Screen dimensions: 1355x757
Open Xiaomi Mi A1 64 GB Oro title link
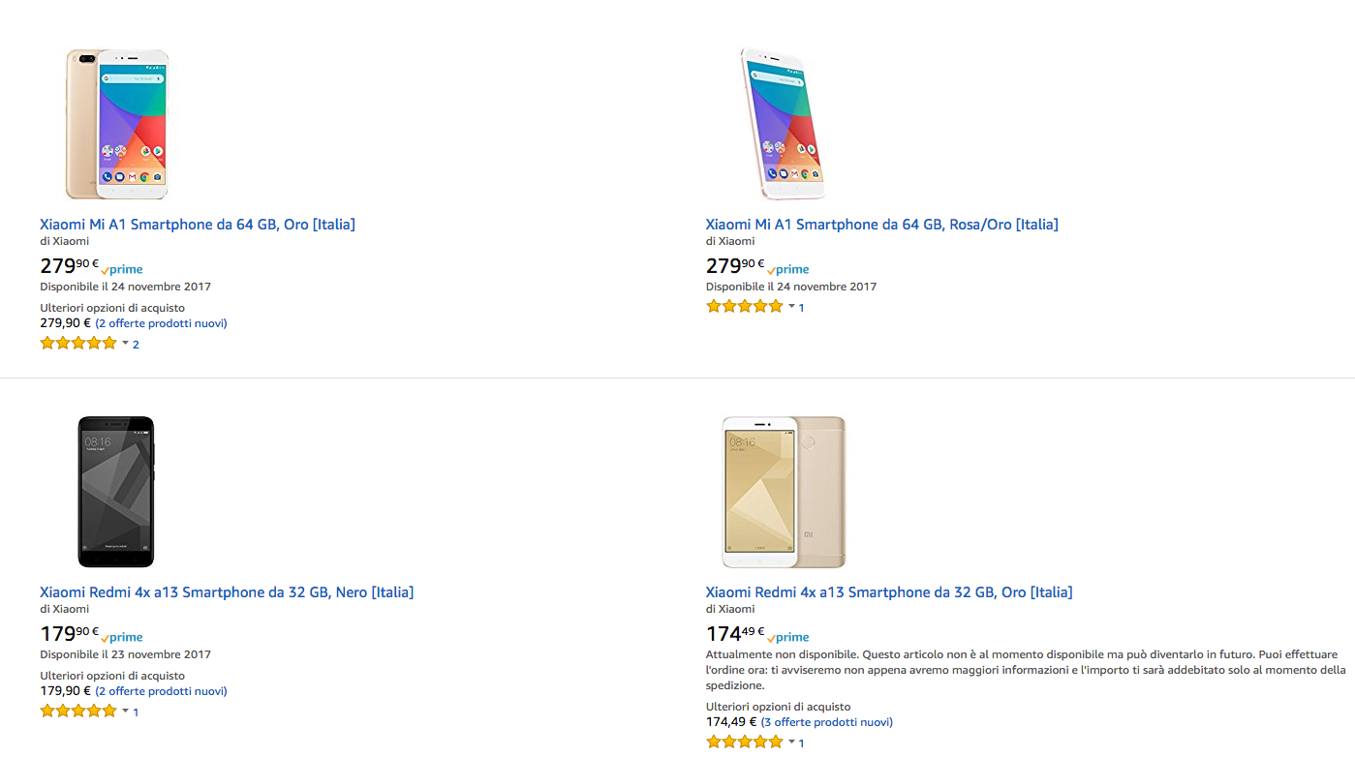[x=198, y=225]
